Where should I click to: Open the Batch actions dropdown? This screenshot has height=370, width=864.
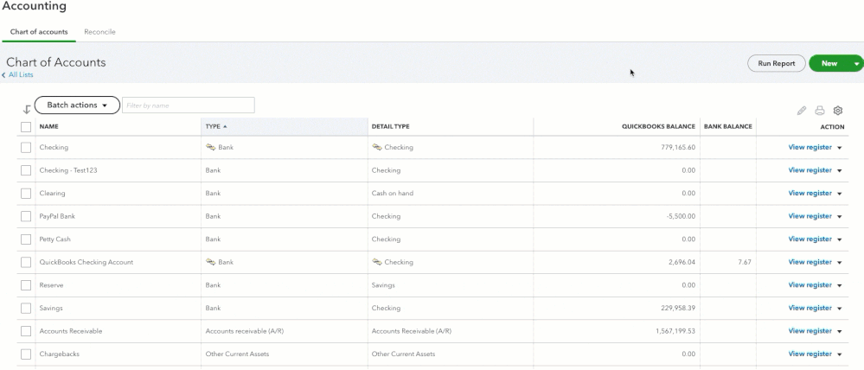[x=77, y=105]
